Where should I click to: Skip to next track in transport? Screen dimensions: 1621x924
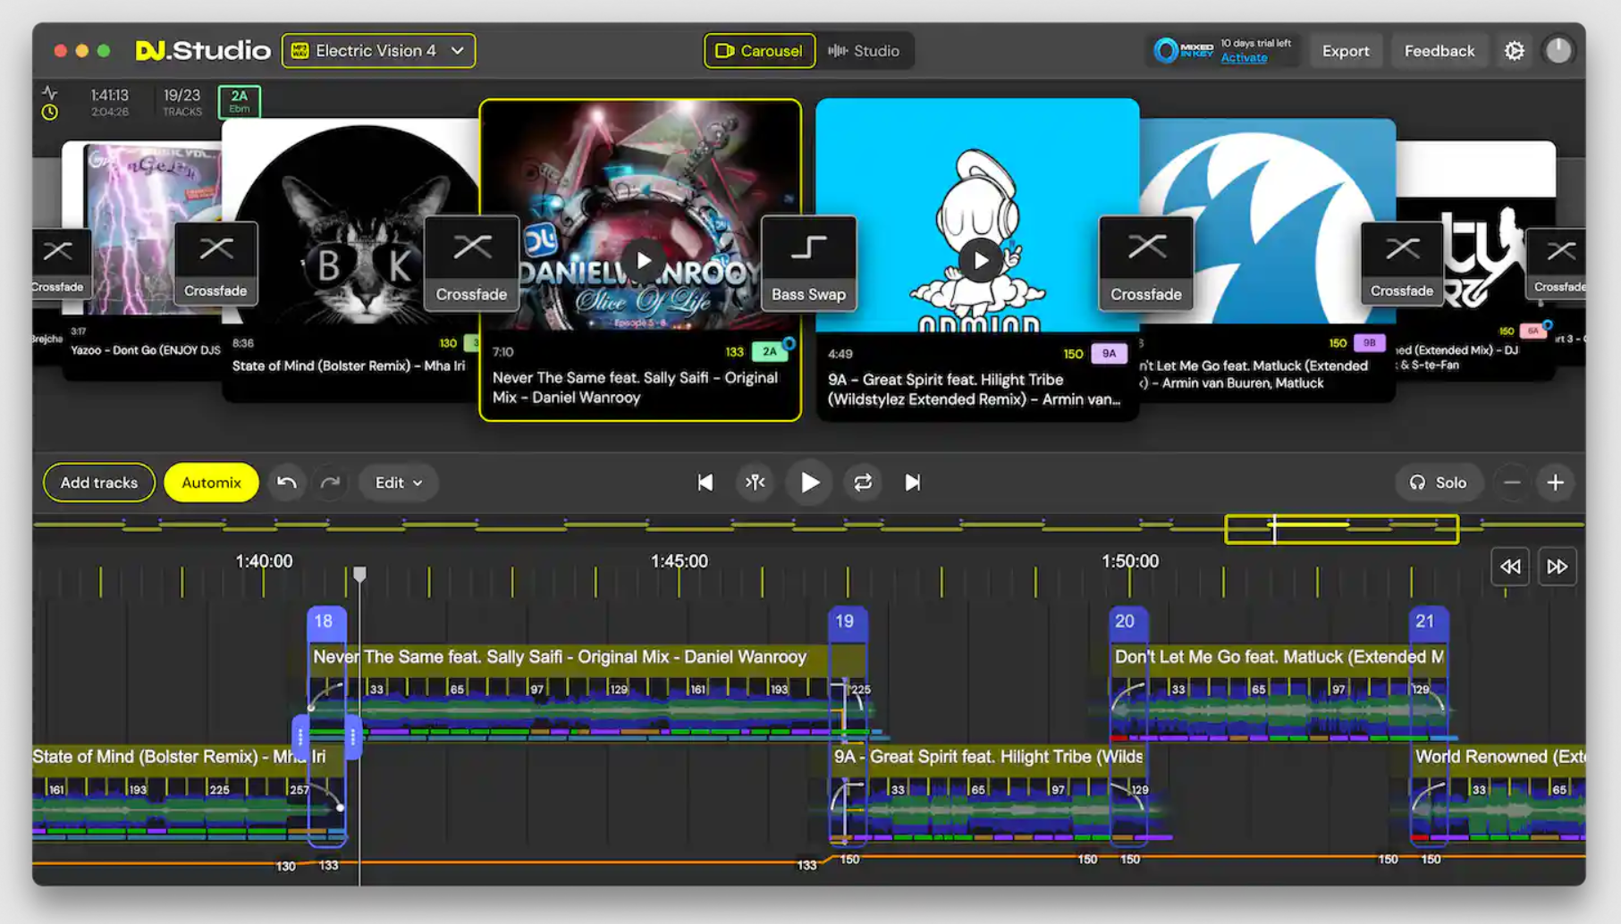point(912,483)
